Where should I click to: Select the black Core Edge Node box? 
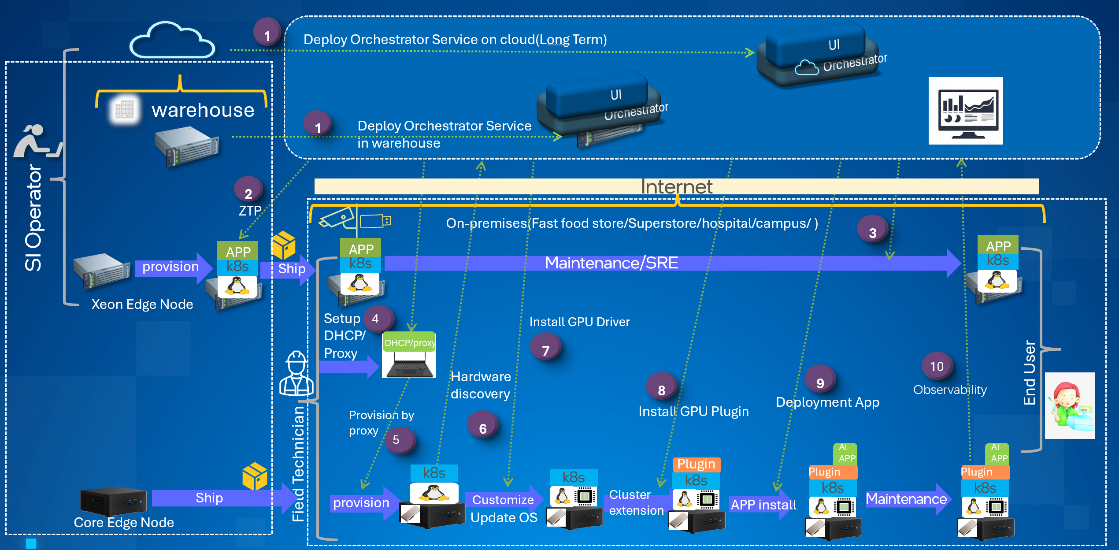(113, 502)
